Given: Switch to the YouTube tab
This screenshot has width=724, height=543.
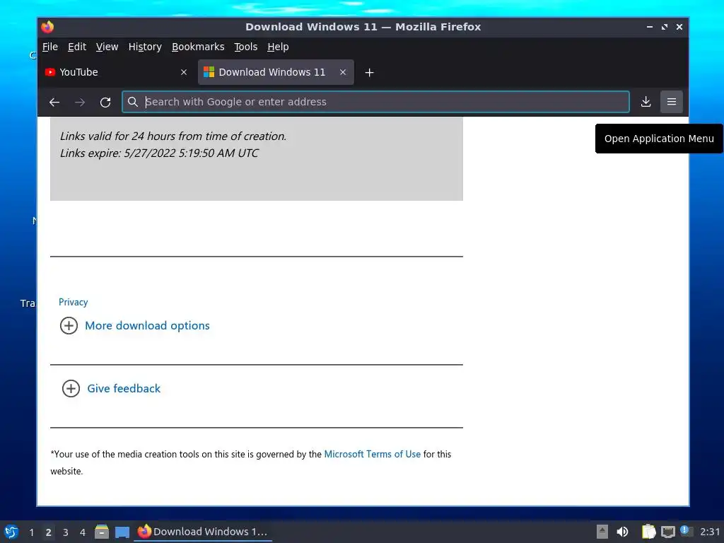Looking at the screenshot, I should [116, 72].
